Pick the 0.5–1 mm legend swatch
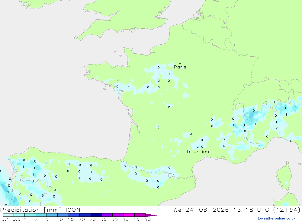 coord(19,215)
